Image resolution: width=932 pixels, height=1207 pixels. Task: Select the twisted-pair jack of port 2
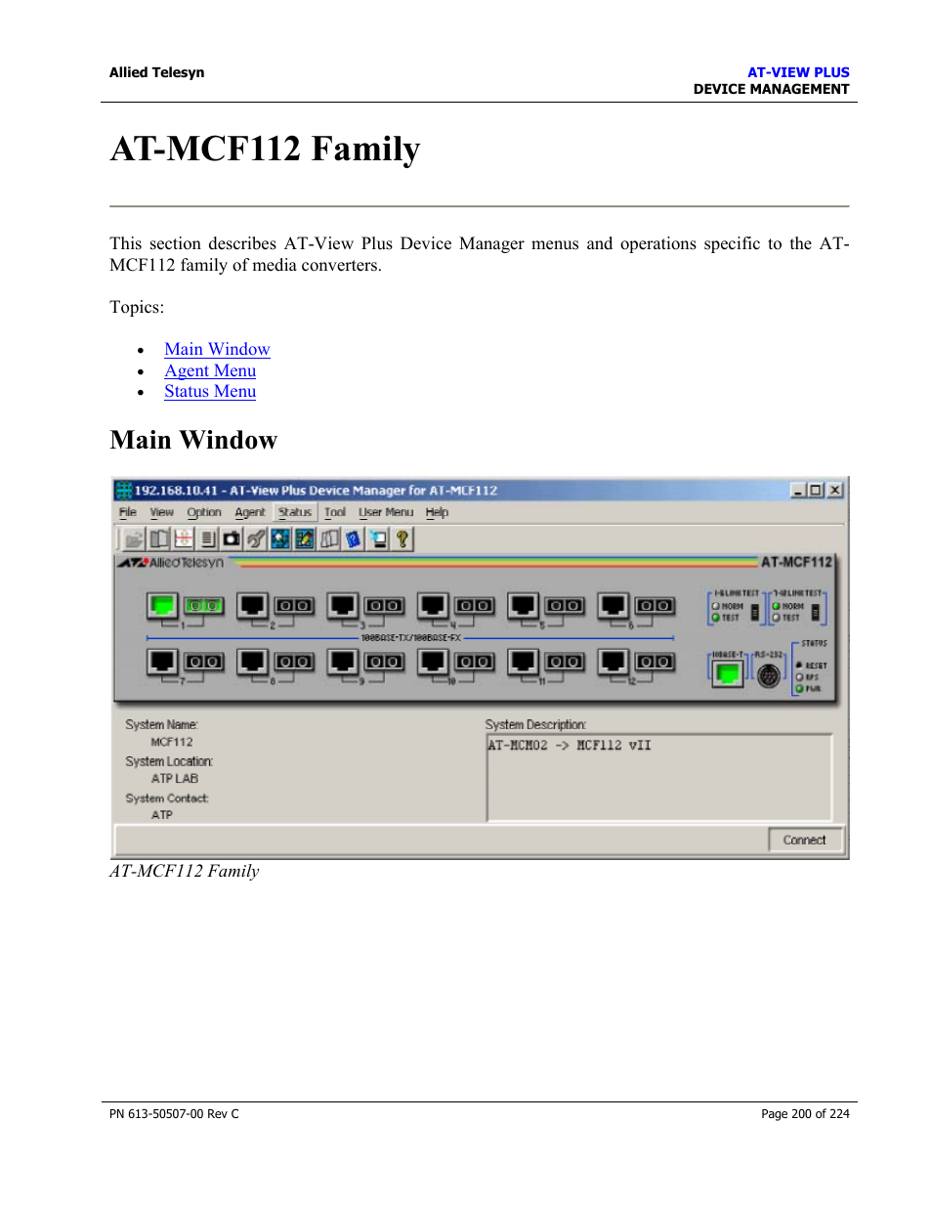coord(252,606)
